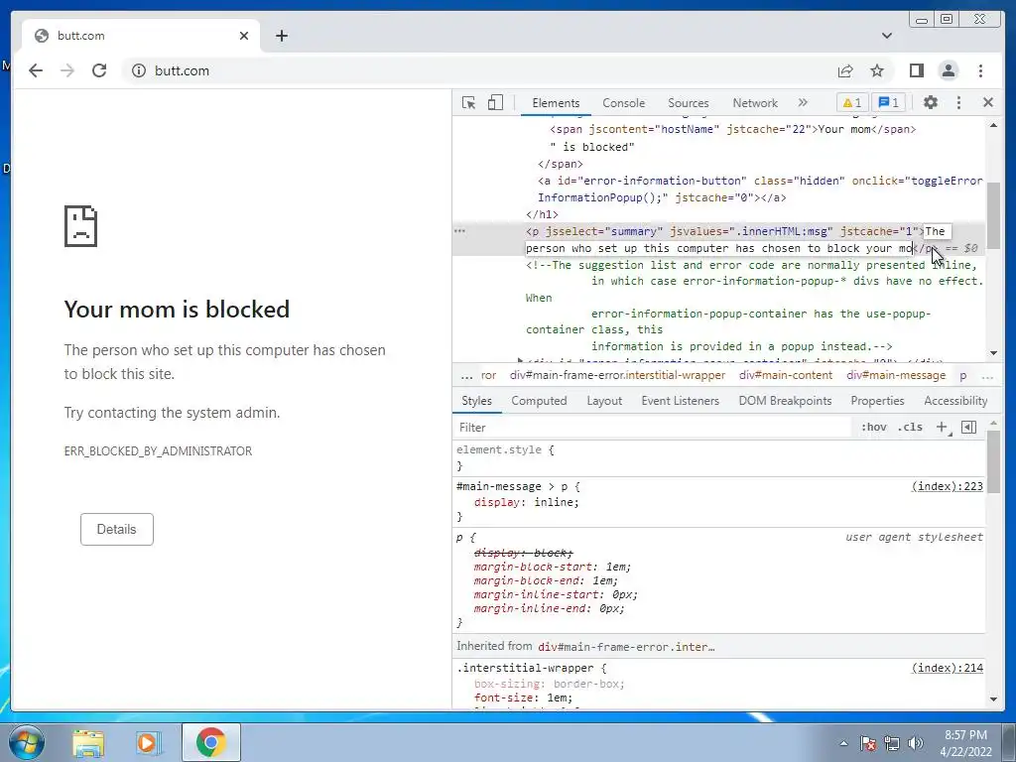The height and width of the screenshot is (762, 1016).
Task: Open the Elements panel tab
Action: click(x=556, y=103)
